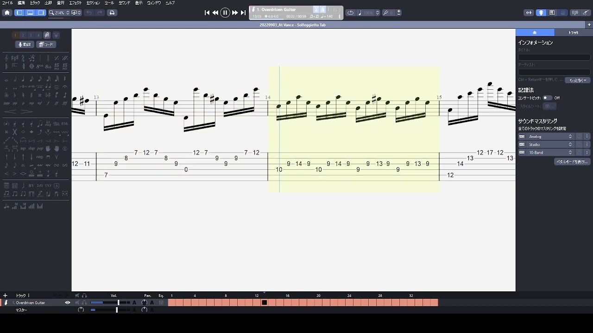Open the Analog mastering effect selector
The image size is (593, 333).
click(550, 136)
